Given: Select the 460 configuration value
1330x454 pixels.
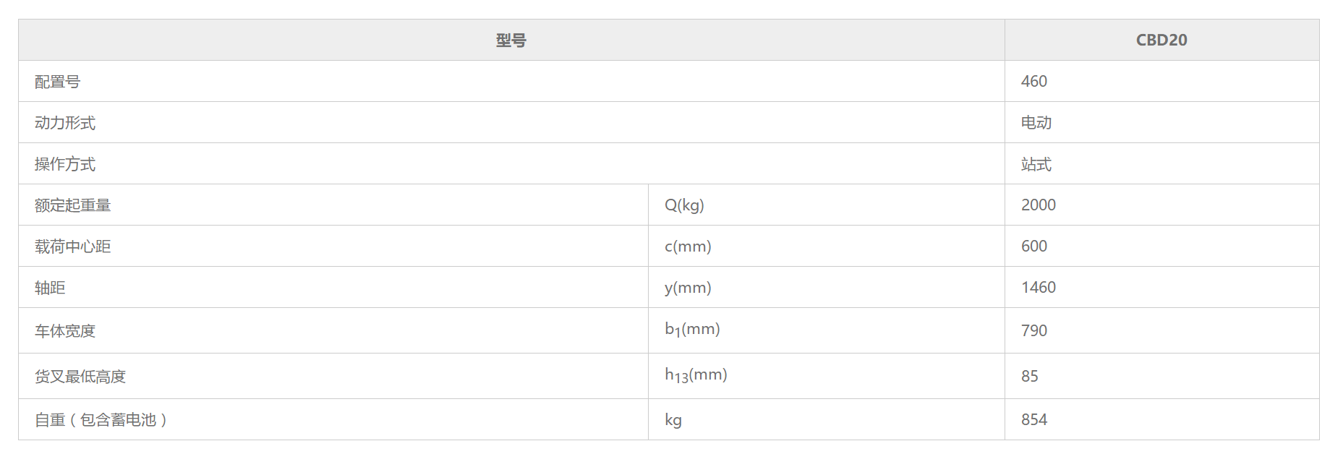Looking at the screenshot, I should coord(1034,81).
